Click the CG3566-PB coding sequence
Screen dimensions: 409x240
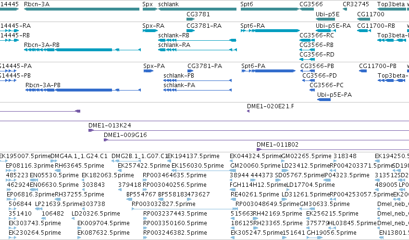pos(308,71)
